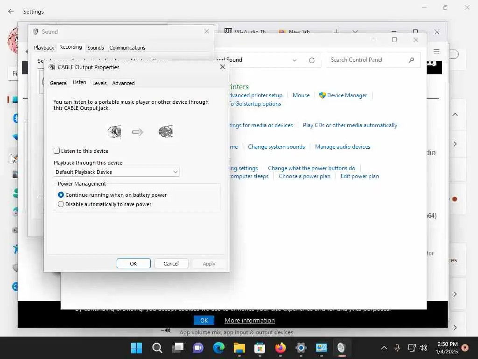Open Control Panel icon in taskbar
478x359 pixels.
point(321,348)
